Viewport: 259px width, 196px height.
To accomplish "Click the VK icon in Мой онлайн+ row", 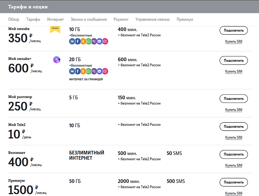I will 72,71.
